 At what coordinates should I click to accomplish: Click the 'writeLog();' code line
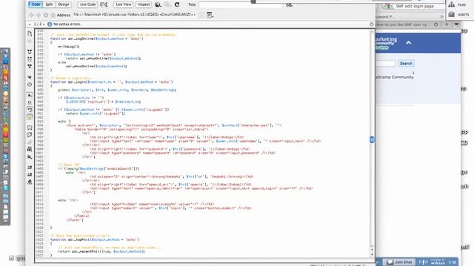click(69, 47)
